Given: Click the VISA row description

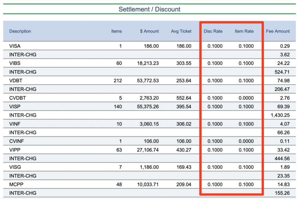Looking at the screenshot, I should coord(15,46).
